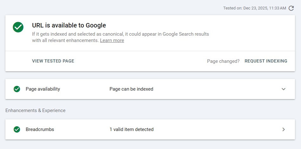The image size is (301, 149).
Task: Click the Enhancements & Experience section heading
Action: click(x=36, y=110)
